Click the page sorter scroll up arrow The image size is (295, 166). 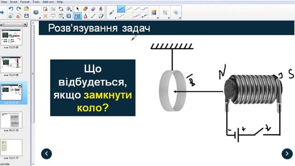[33, 23]
